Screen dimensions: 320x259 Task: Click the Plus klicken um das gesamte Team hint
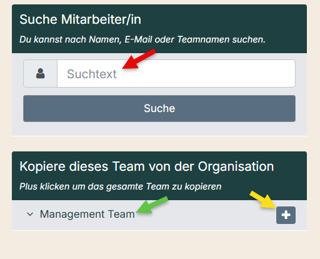[121, 186]
